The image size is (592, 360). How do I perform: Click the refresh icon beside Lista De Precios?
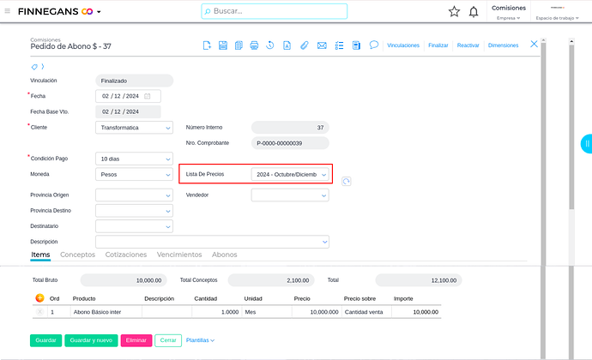click(x=346, y=181)
